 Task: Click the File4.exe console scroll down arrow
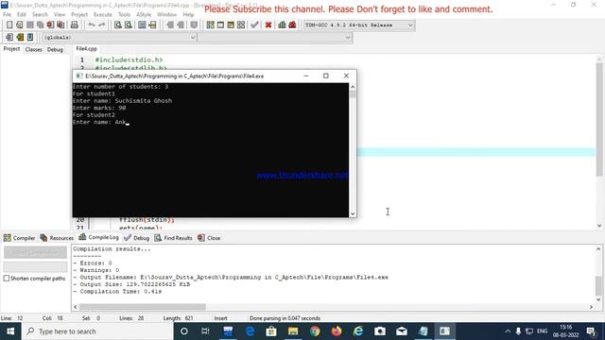353,213
